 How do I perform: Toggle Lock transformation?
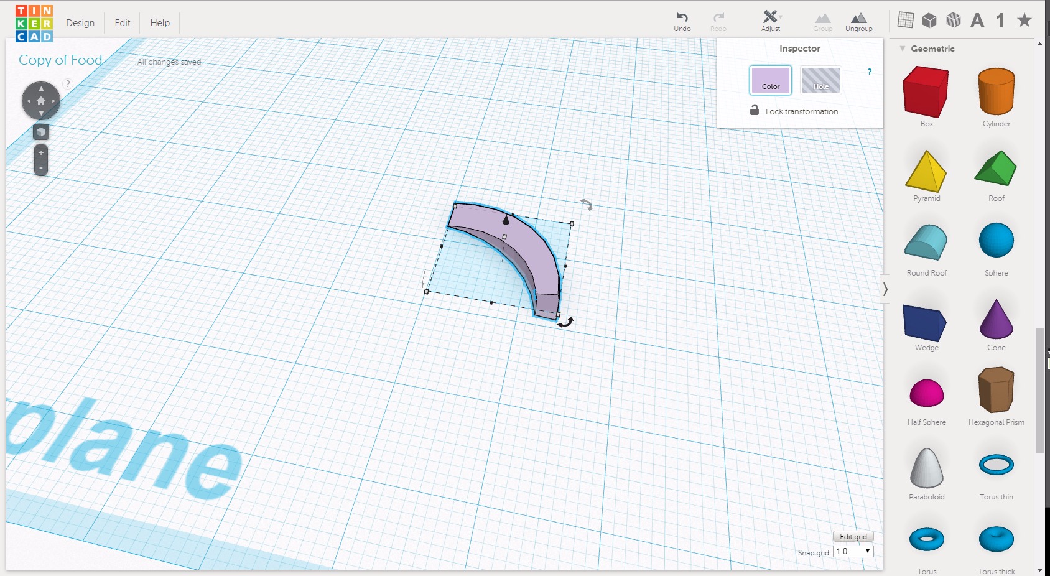click(x=794, y=111)
